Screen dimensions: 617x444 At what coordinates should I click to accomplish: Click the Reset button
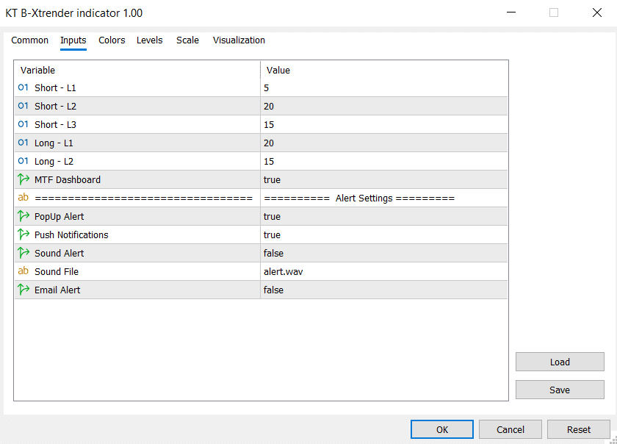click(579, 429)
